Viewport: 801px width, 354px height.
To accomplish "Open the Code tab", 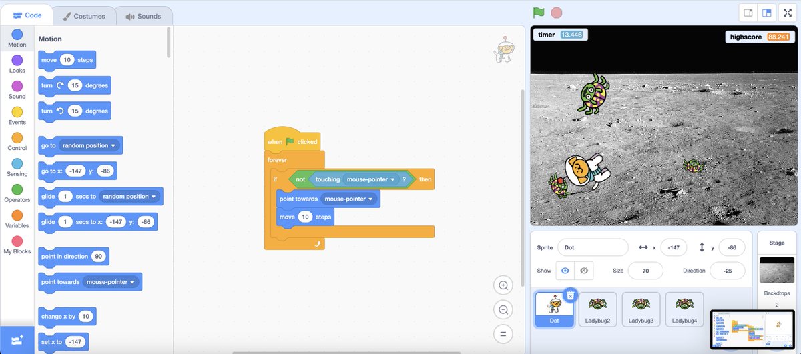I will coord(27,15).
